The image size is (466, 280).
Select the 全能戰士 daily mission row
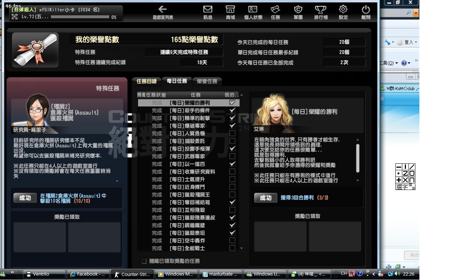187,248
